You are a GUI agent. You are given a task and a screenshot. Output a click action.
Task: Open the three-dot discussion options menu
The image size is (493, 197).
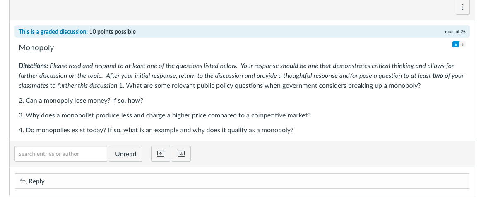point(462,7)
